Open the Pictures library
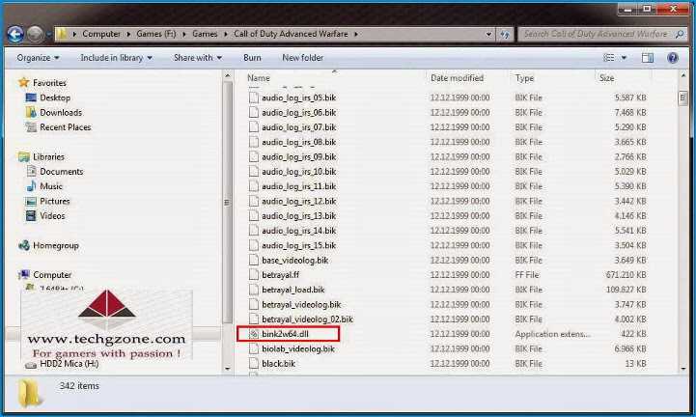 [x=55, y=201]
